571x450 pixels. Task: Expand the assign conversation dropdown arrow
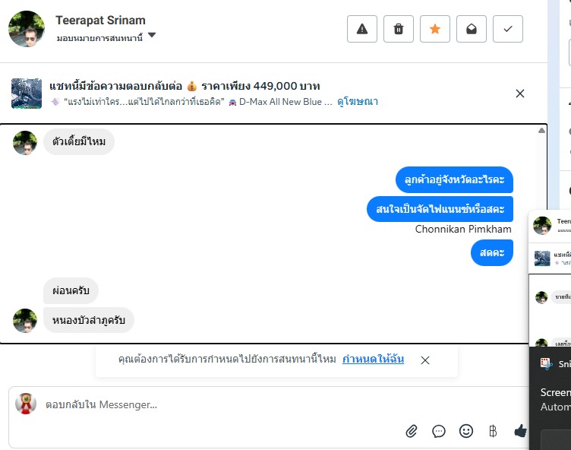(152, 36)
